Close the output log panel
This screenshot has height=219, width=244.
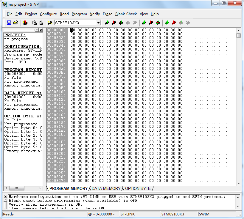pos(5,196)
